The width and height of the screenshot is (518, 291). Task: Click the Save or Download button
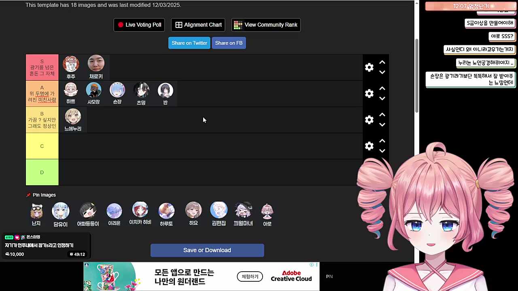(x=207, y=250)
